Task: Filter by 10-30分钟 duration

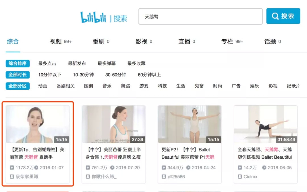Action: [x=83, y=75]
